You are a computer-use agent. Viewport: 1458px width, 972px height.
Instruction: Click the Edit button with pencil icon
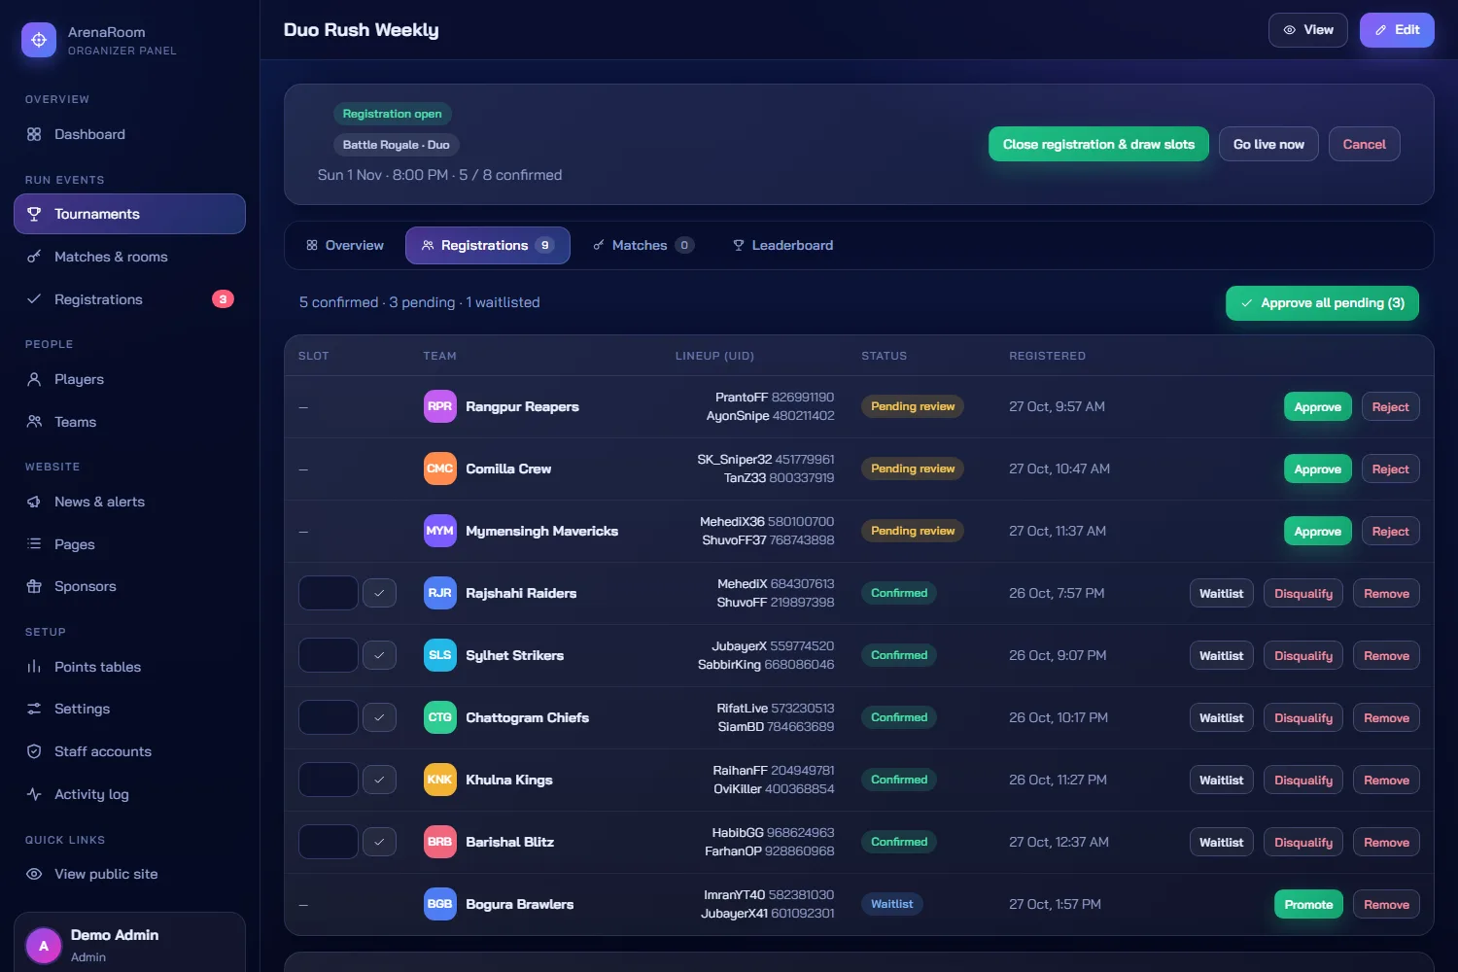point(1397,30)
